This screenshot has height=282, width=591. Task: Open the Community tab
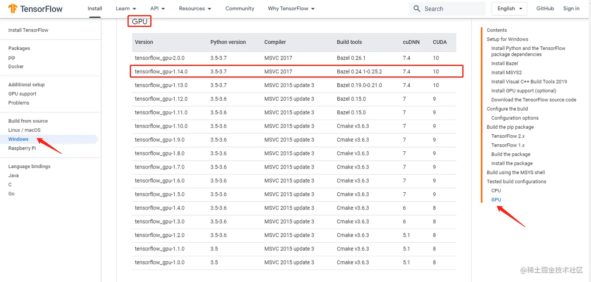pos(240,8)
